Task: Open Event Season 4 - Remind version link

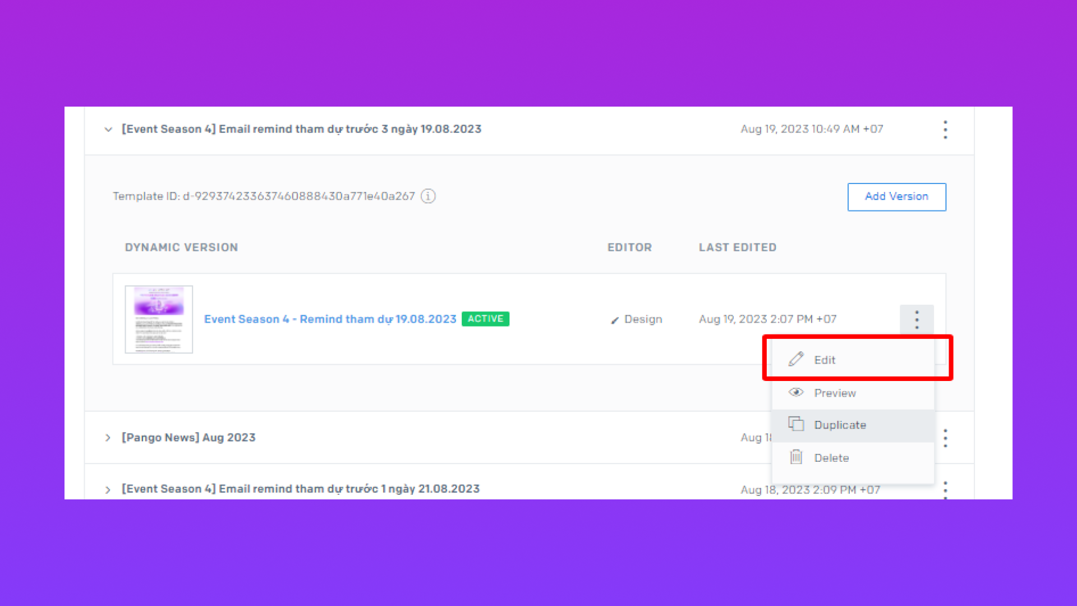Action: pos(330,319)
